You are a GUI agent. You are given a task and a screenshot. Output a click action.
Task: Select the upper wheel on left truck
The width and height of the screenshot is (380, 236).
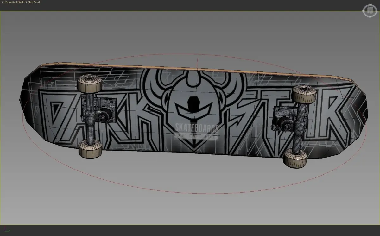(90, 84)
